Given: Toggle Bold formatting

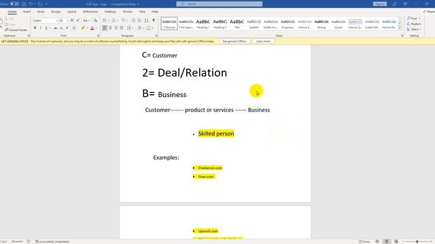Looking at the screenshot, I should [35, 28].
